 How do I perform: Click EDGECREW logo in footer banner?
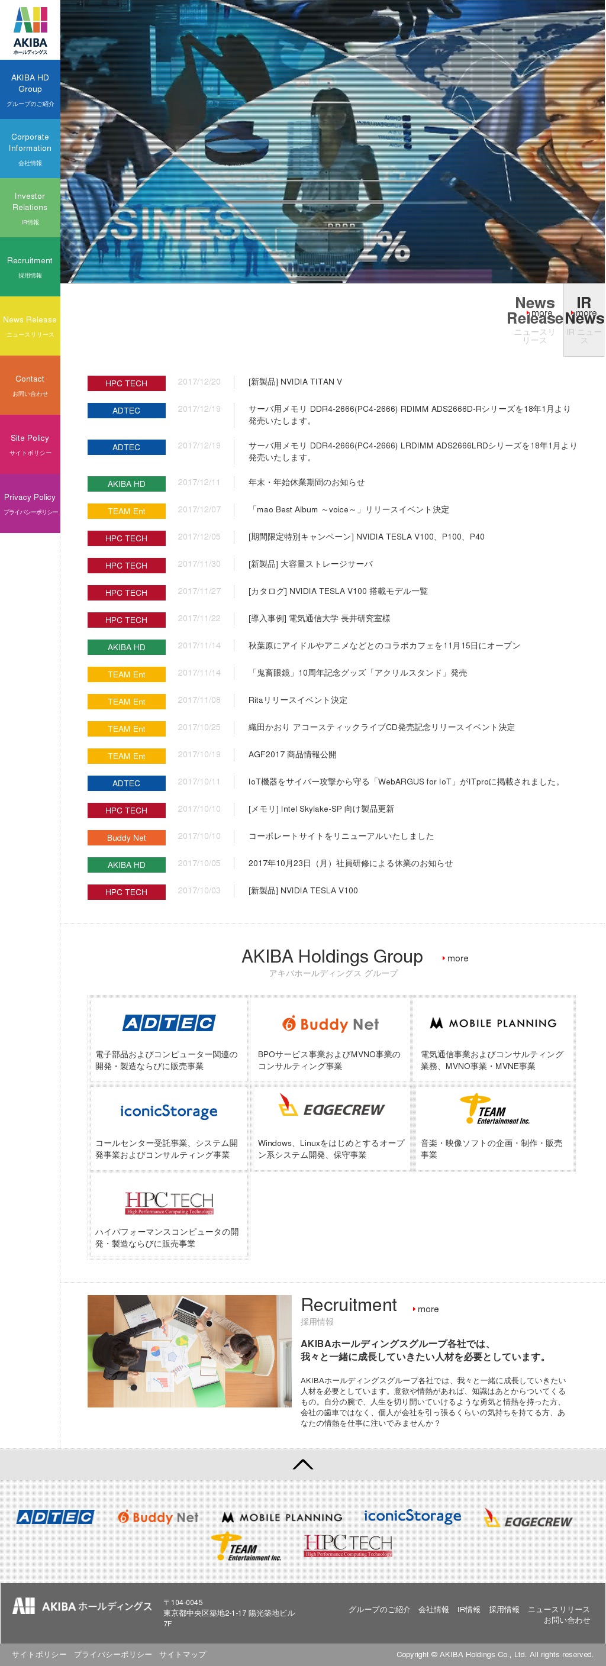point(528,1518)
